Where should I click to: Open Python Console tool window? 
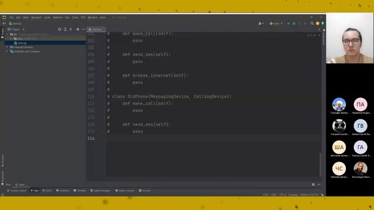(124, 191)
